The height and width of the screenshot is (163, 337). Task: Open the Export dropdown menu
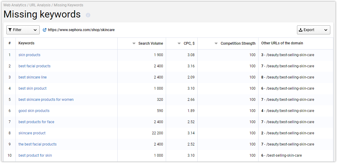point(314,30)
